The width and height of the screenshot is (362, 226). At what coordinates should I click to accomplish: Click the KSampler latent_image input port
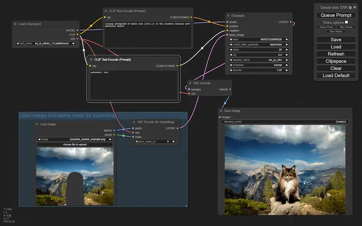pos(227,35)
